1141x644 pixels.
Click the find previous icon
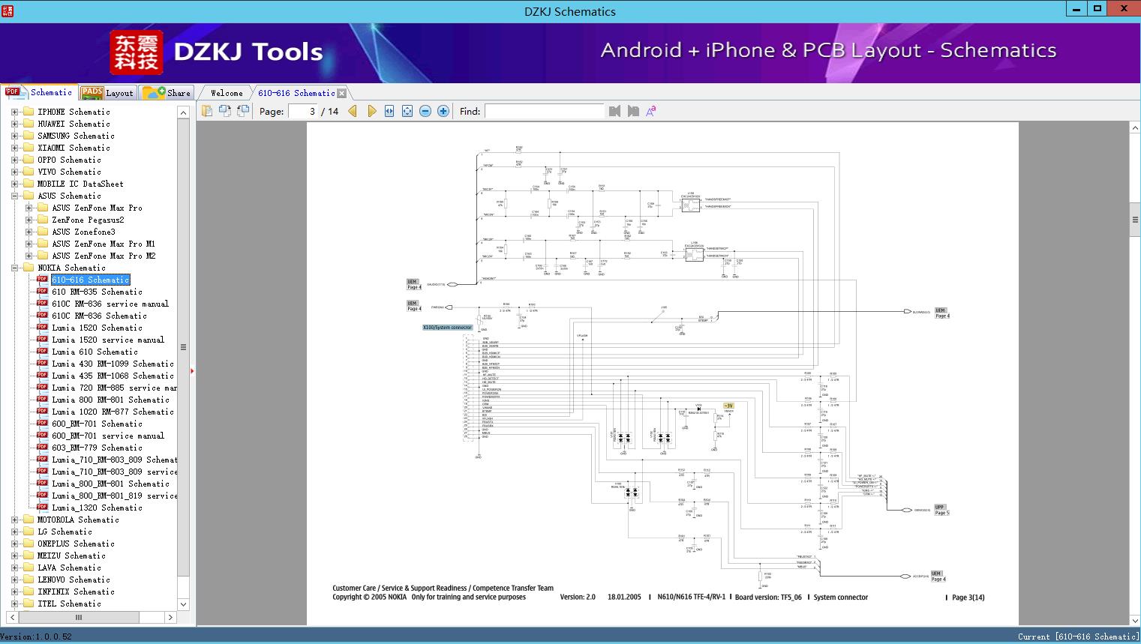[615, 111]
